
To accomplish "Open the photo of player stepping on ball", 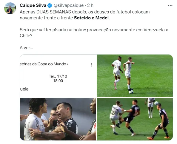I will point(135,76).
